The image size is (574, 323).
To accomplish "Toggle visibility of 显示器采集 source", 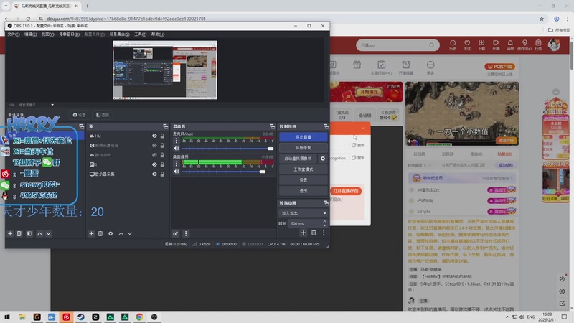I will pyautogui.click(x=154, y=174).
